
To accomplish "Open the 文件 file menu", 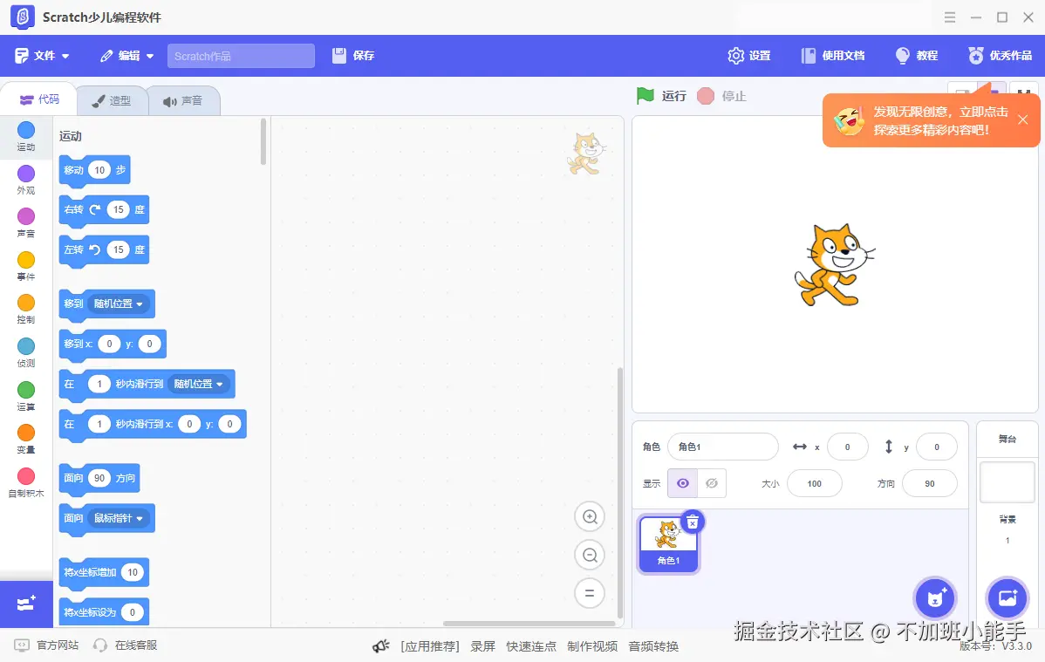I will tap(42, 55).
